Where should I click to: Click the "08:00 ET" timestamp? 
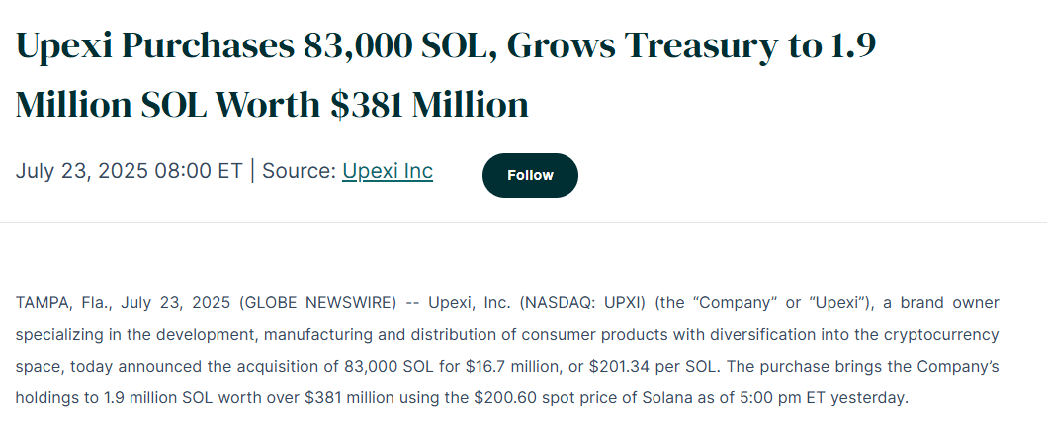[199, 171]
